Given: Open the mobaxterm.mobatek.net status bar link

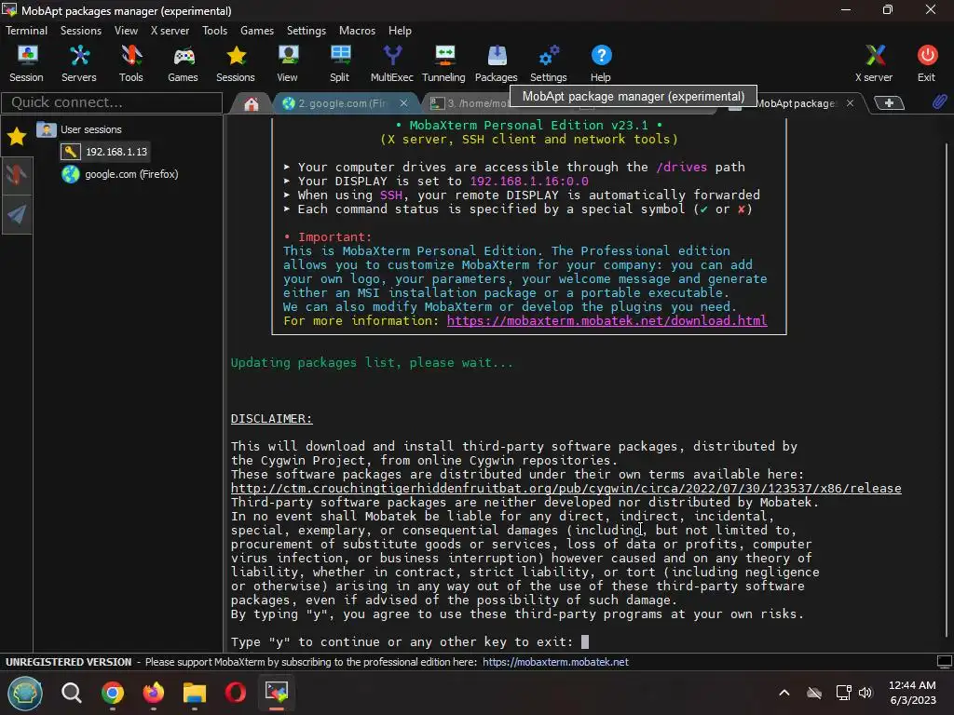Looking at the screenshot, I should coord(555,662).
